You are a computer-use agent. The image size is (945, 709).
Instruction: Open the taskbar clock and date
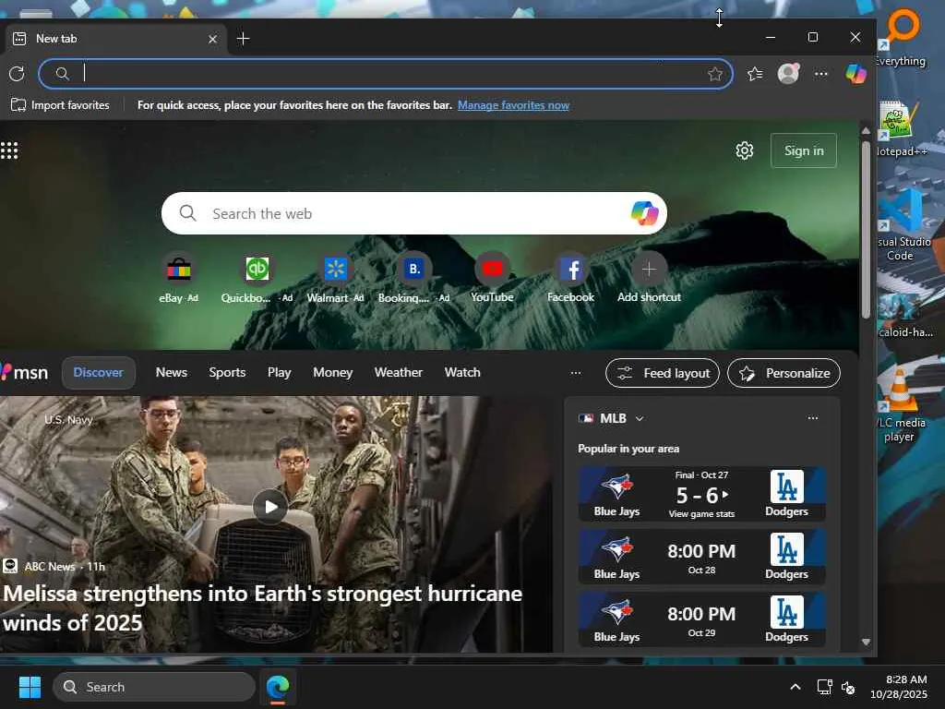899,687
